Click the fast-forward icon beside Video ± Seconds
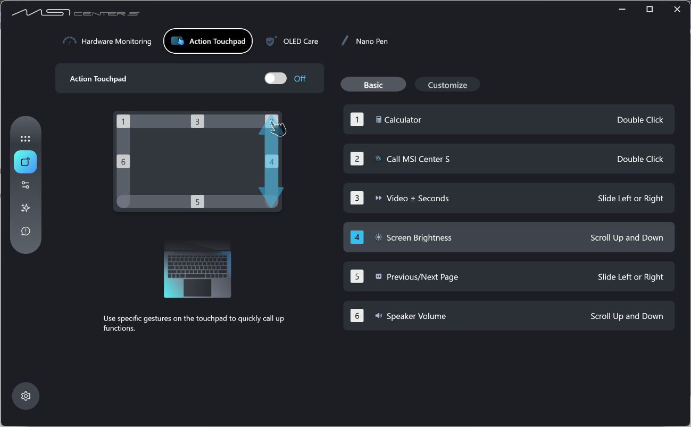The image size is (691, 427). click(x=378, y=198)
